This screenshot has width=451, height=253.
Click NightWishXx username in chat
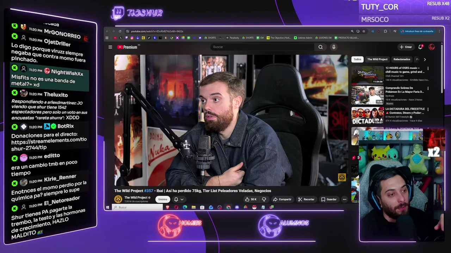point(67,72)
